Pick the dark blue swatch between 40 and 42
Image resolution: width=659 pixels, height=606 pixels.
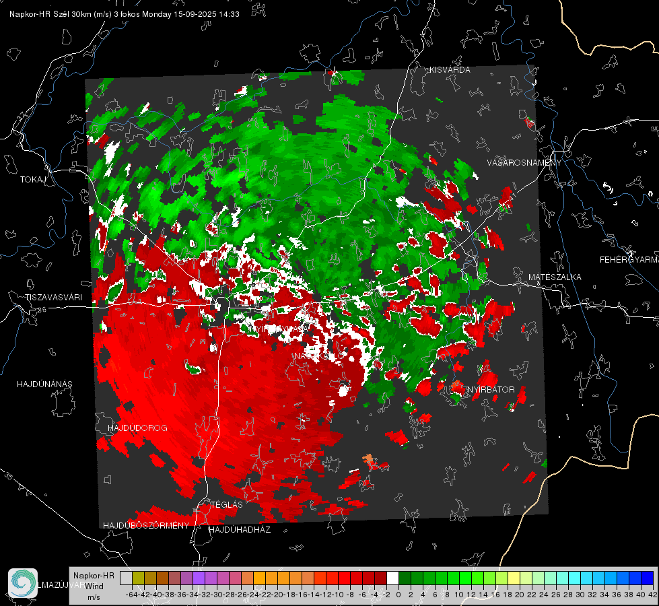[x=648, y=578]
